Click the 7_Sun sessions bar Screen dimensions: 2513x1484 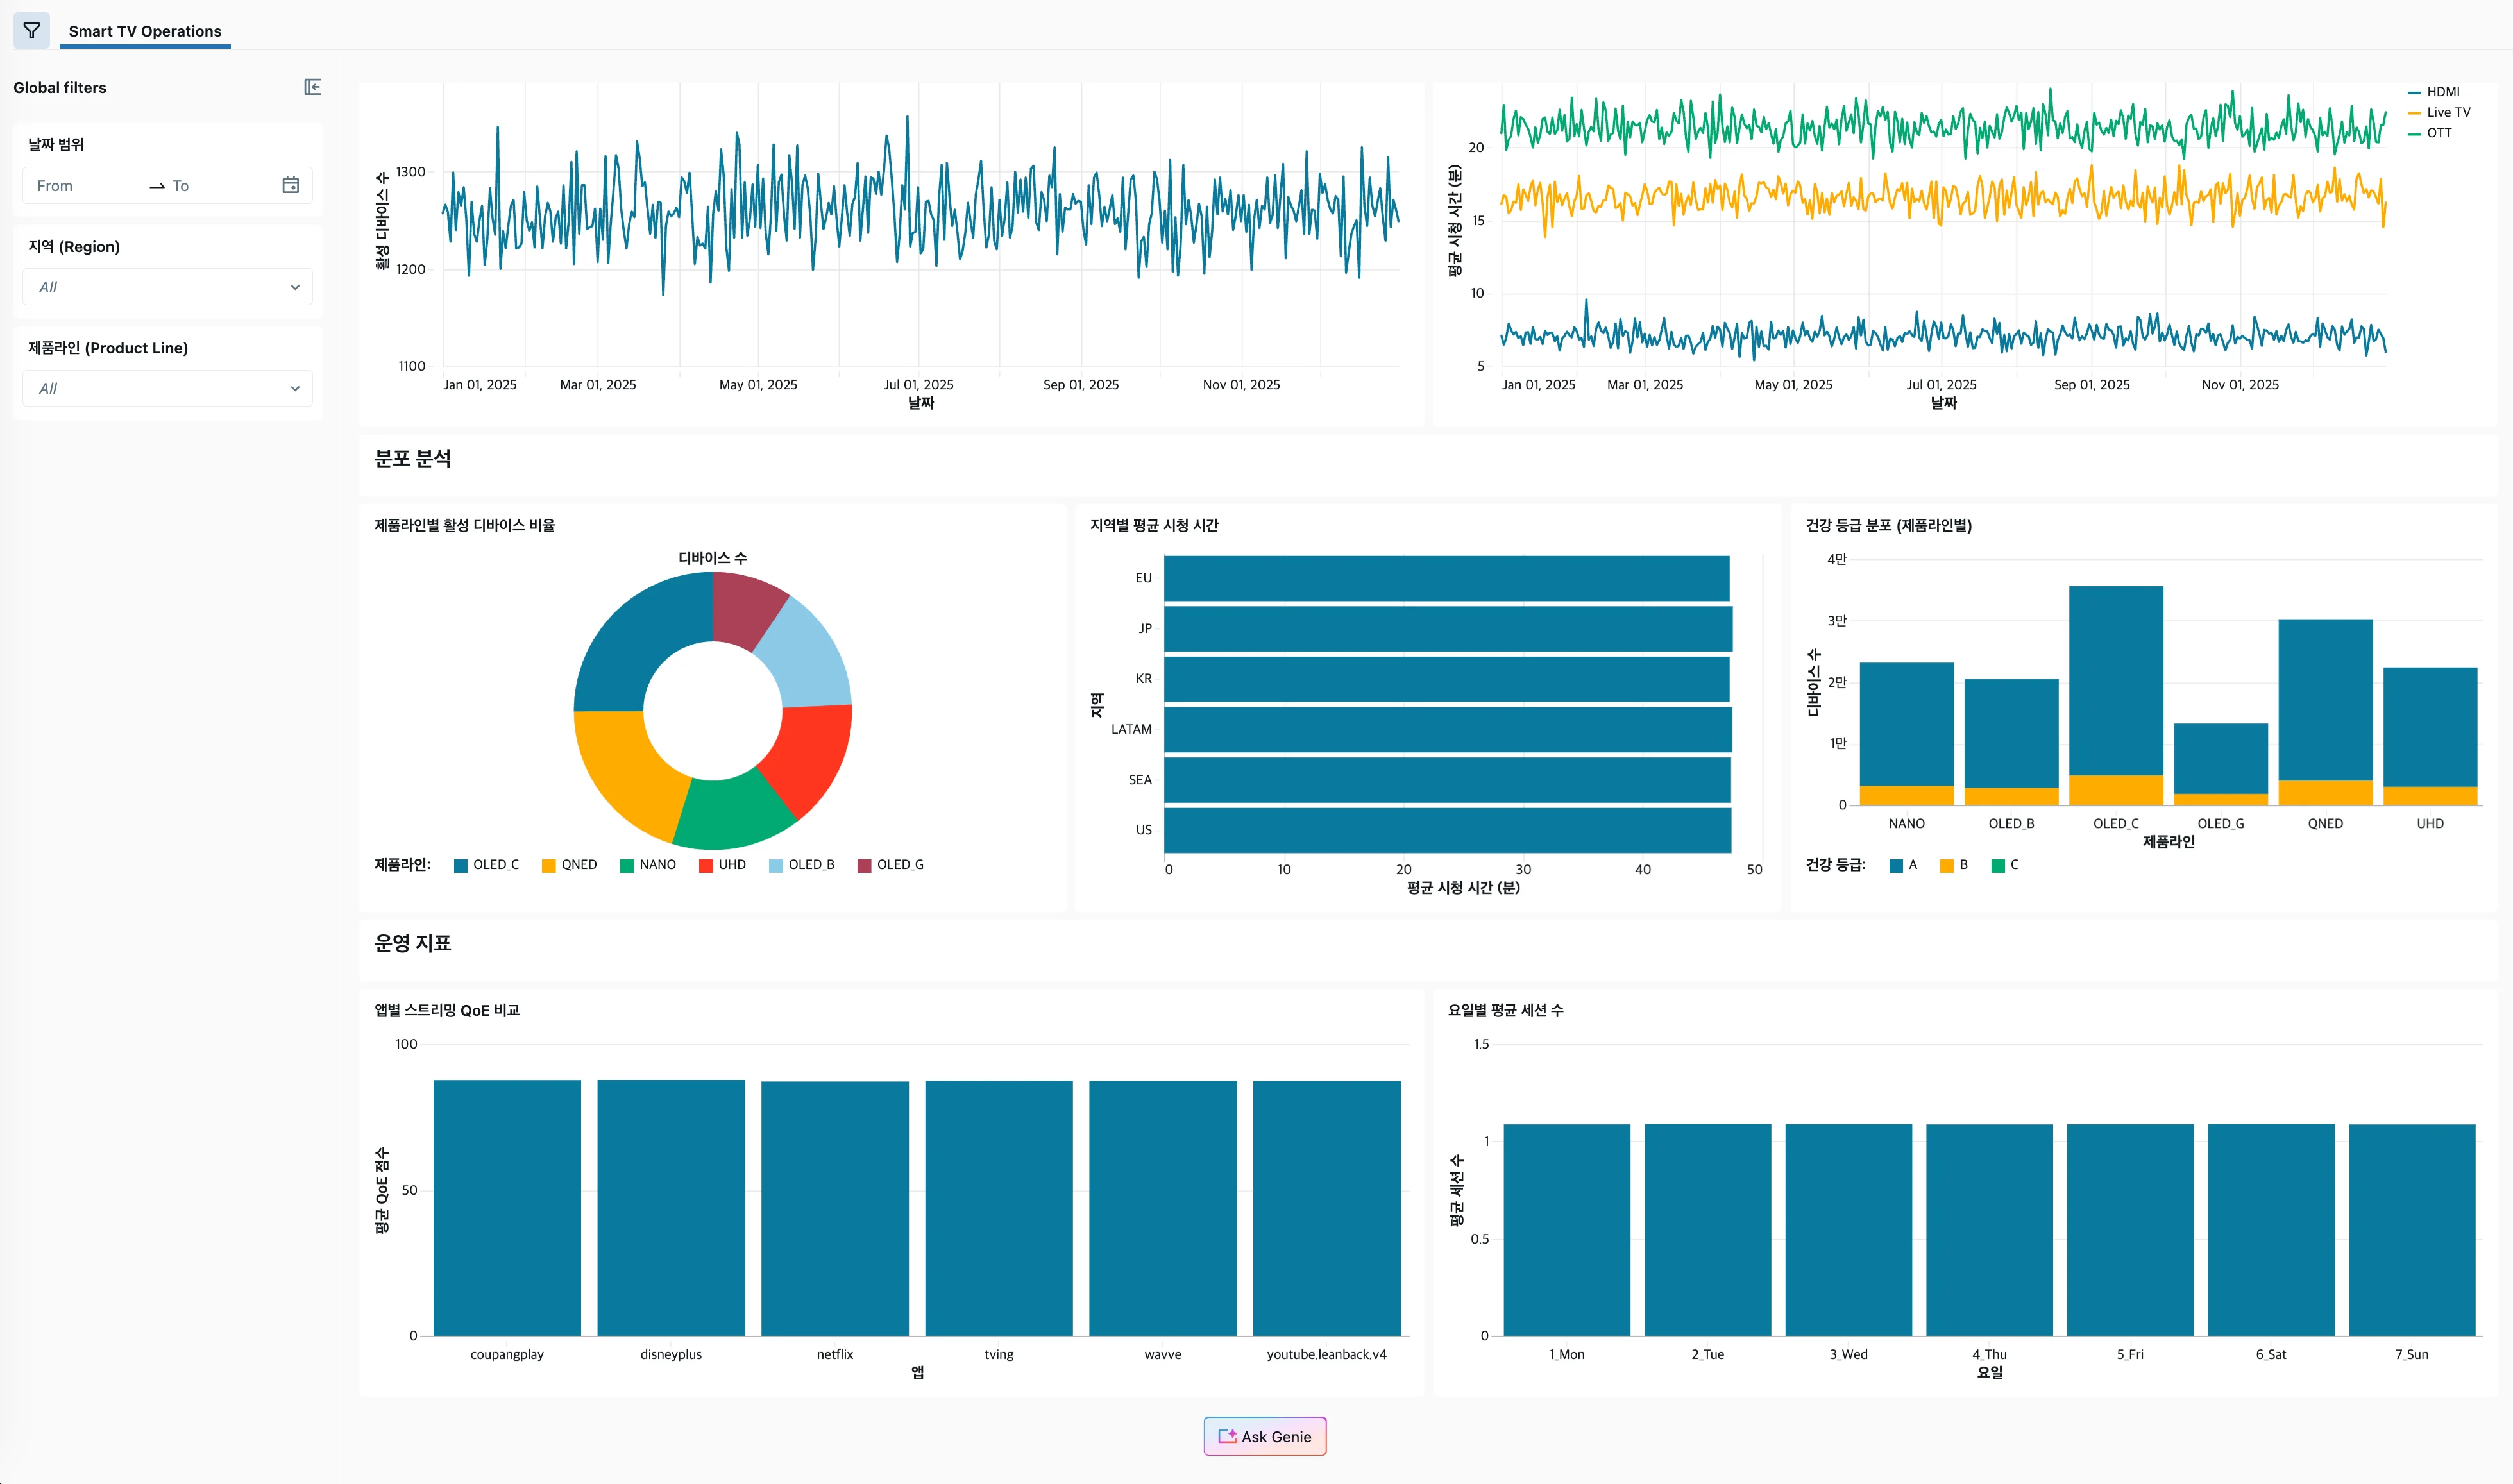coord(2412,1230)
